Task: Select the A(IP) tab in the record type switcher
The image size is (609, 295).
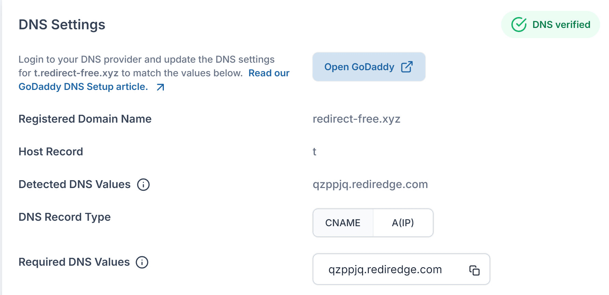Action: [403, 223]
